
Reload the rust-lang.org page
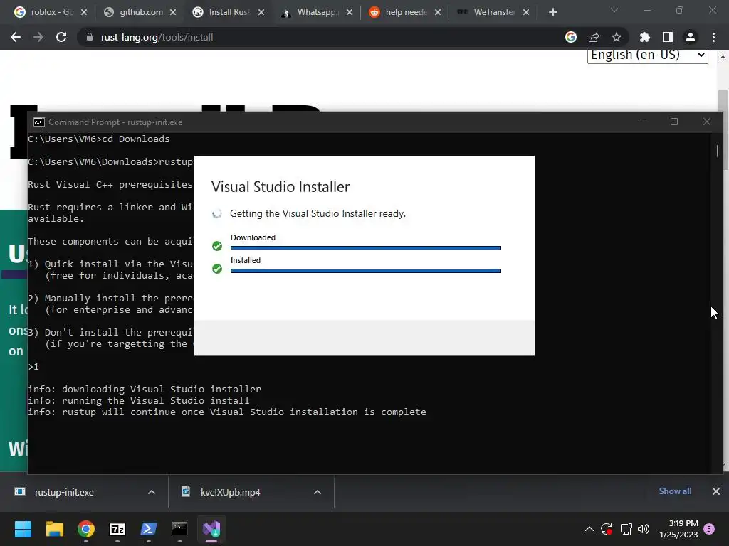point(61,37)
